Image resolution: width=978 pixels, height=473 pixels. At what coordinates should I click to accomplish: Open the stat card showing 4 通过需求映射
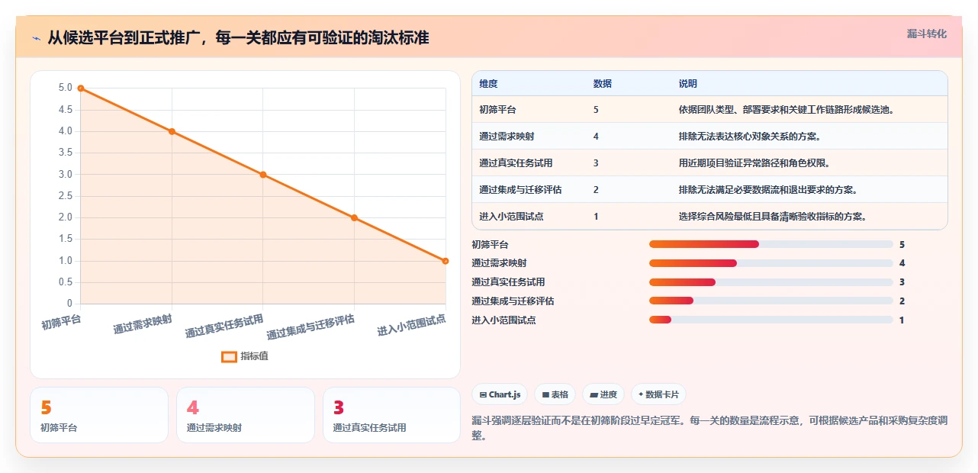click(246, 415)
